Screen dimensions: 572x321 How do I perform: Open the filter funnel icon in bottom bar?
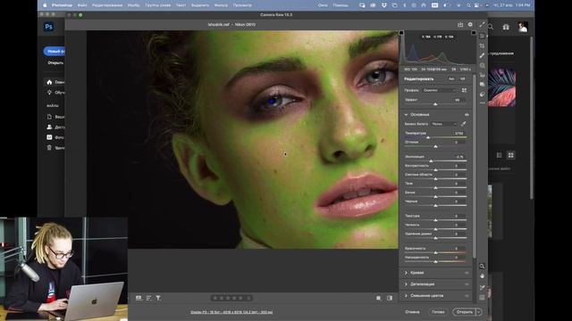click(x=158, y=298)
